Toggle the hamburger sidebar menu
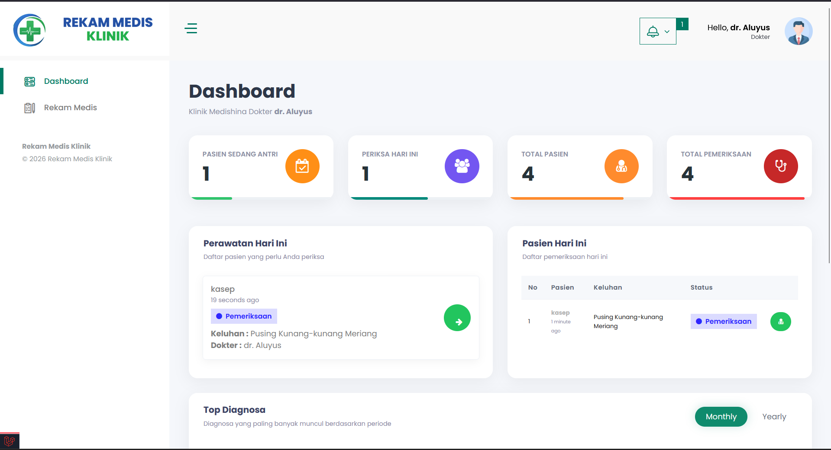 (191, 29)
